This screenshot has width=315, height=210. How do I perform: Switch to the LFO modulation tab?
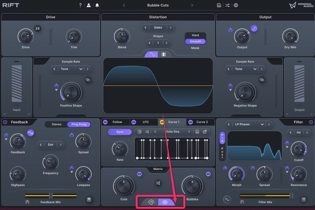tap(146, 122)
